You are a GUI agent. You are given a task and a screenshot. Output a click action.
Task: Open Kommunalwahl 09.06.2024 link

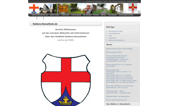(x=117, y=56)
